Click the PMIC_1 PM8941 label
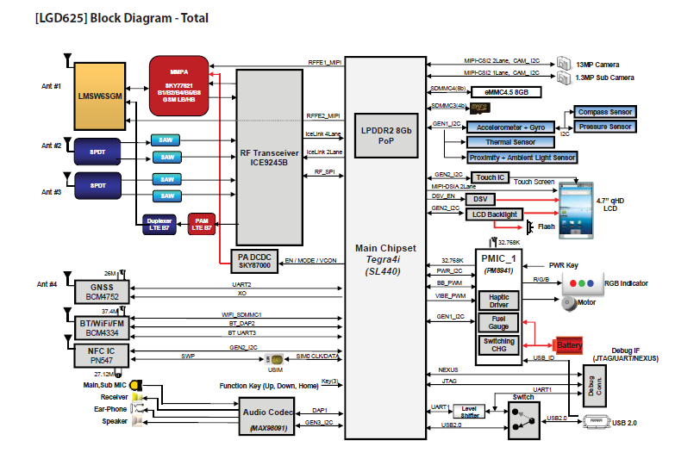700x459 pixels. click(498, 264)
